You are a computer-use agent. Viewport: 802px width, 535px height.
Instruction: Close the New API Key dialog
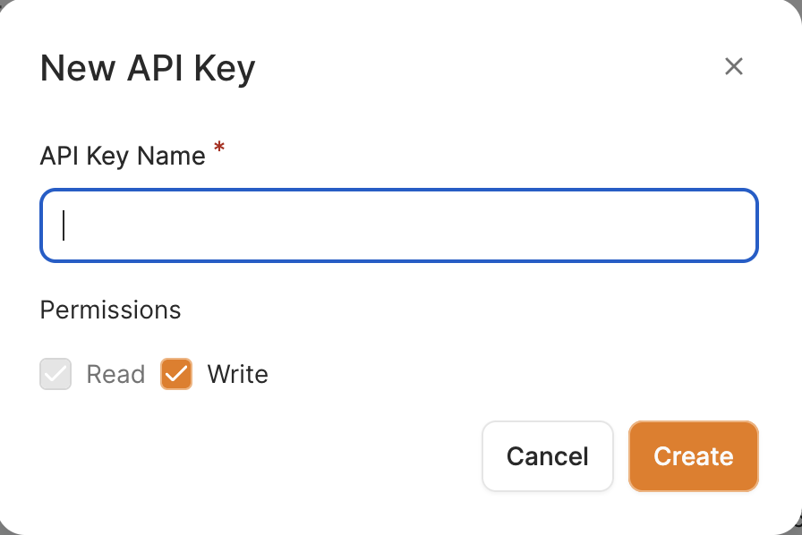coord(734,66)
